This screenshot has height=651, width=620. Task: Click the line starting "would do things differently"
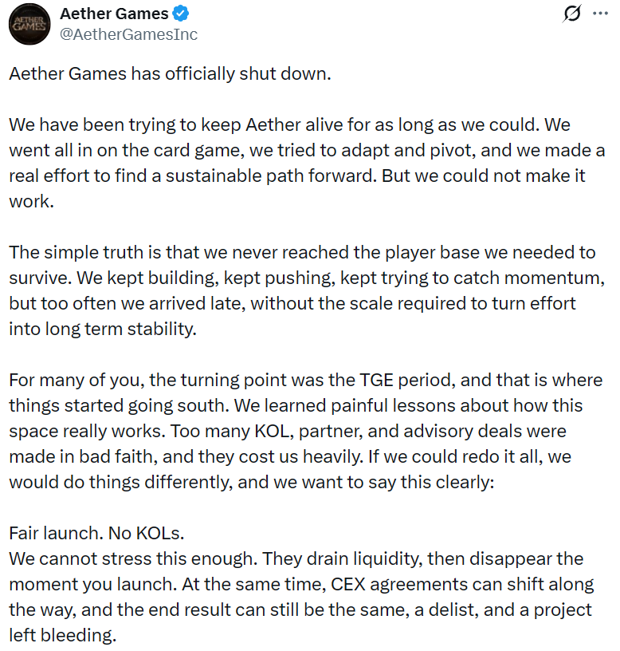[x=253, y=482]
